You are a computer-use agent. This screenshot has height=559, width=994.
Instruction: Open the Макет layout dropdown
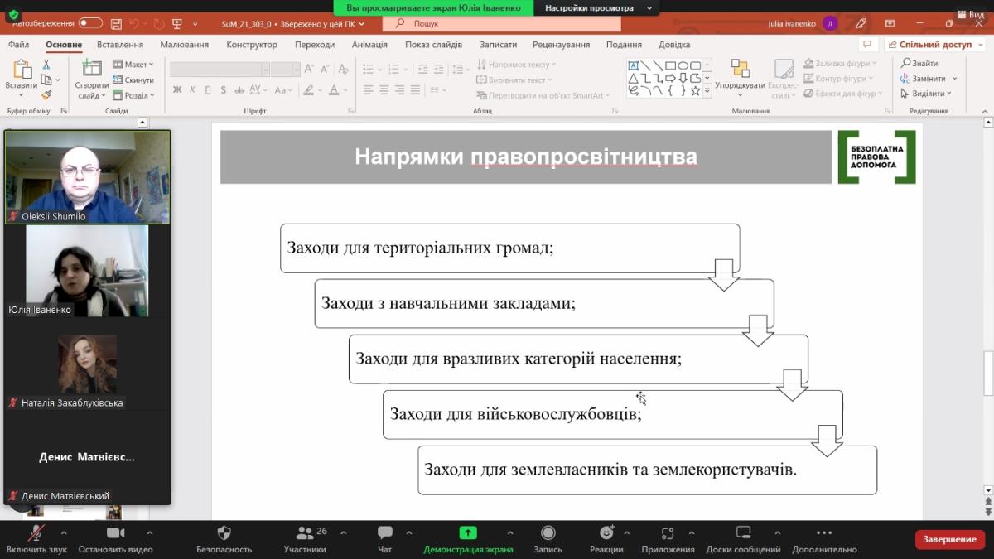(x=133, y=65)
